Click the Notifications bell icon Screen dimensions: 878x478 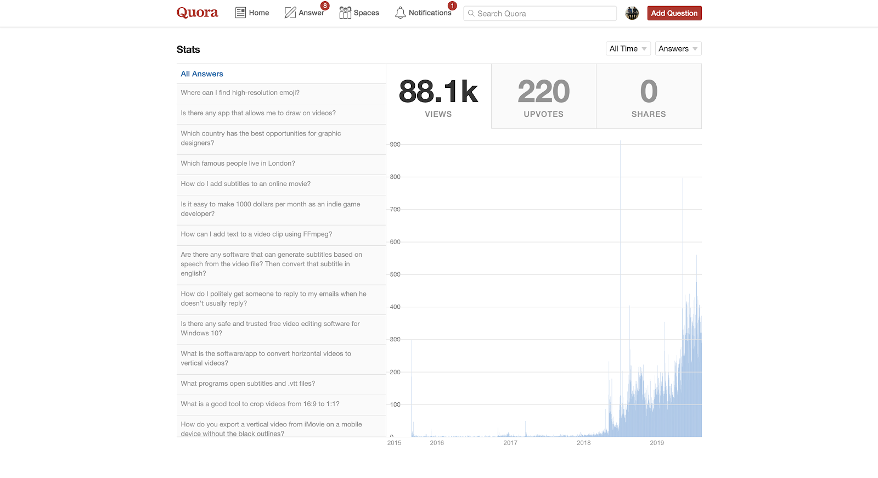coord(401,13)
